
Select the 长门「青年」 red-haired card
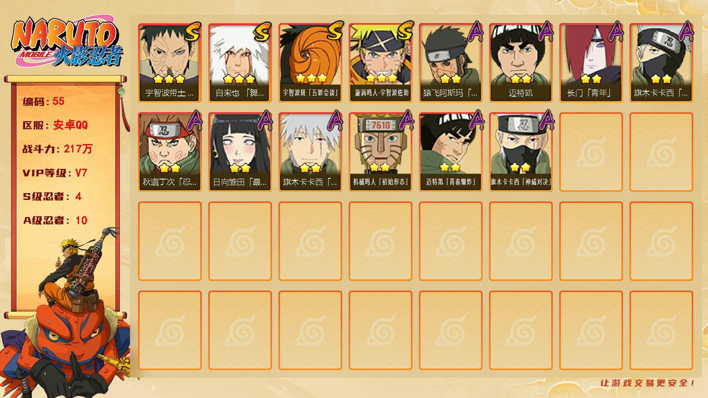[591, 63]
